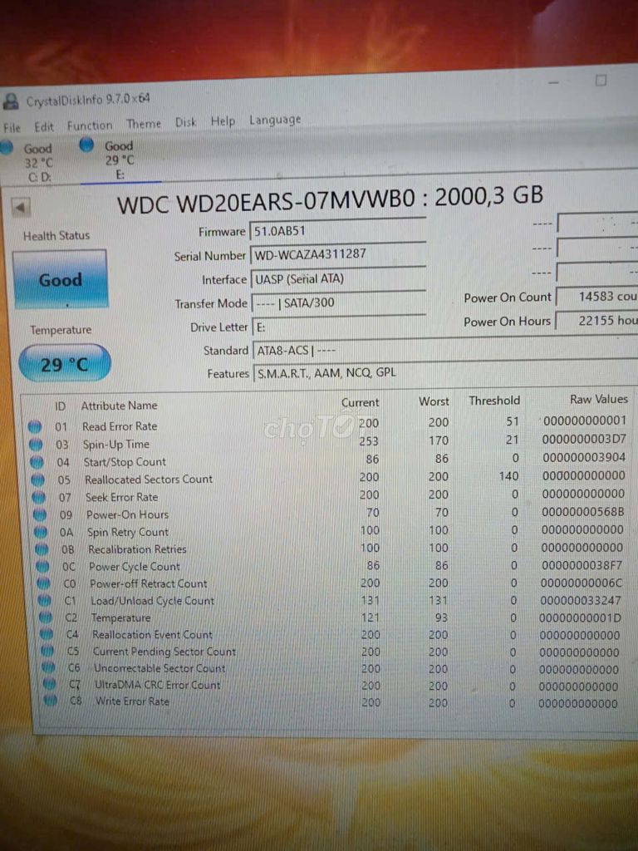Click the Attribute Name column header
Viewport: 638px width, 851px height.
[x=119, y=406]
